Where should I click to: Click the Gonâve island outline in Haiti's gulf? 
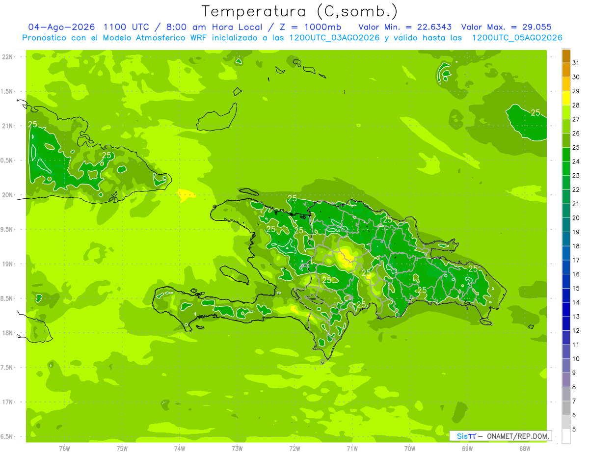tap(235, 275)
